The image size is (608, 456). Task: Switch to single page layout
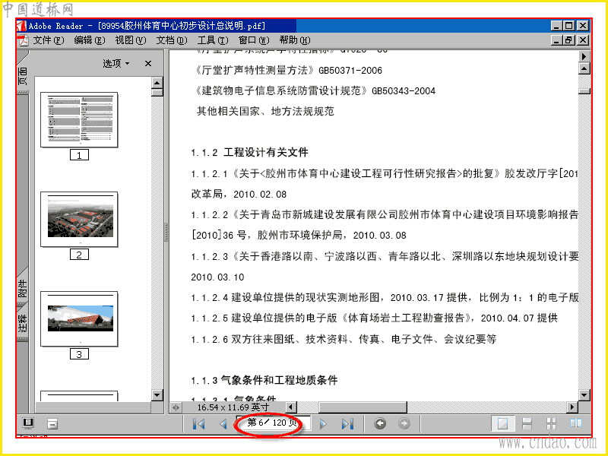pyautogui.click(x=503, y=423)
